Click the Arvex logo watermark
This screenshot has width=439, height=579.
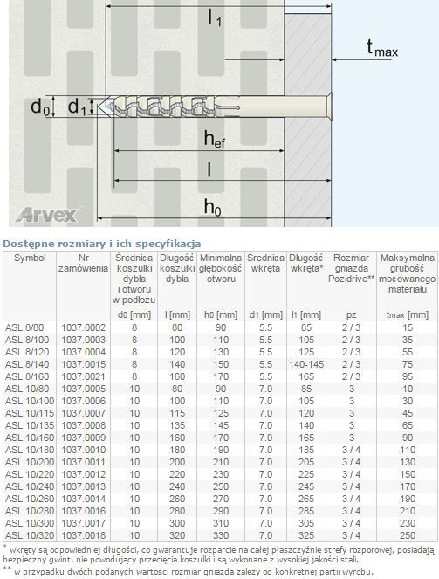click(47, 215)
